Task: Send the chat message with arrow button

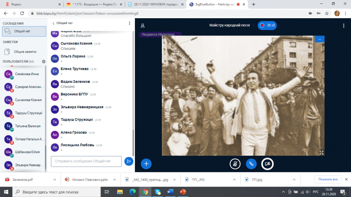Action: pyautogui.click(x=129, y=161)
